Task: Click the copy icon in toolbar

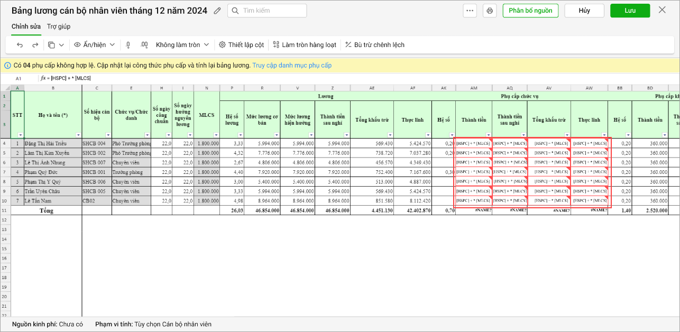Action: pos(52,45)
